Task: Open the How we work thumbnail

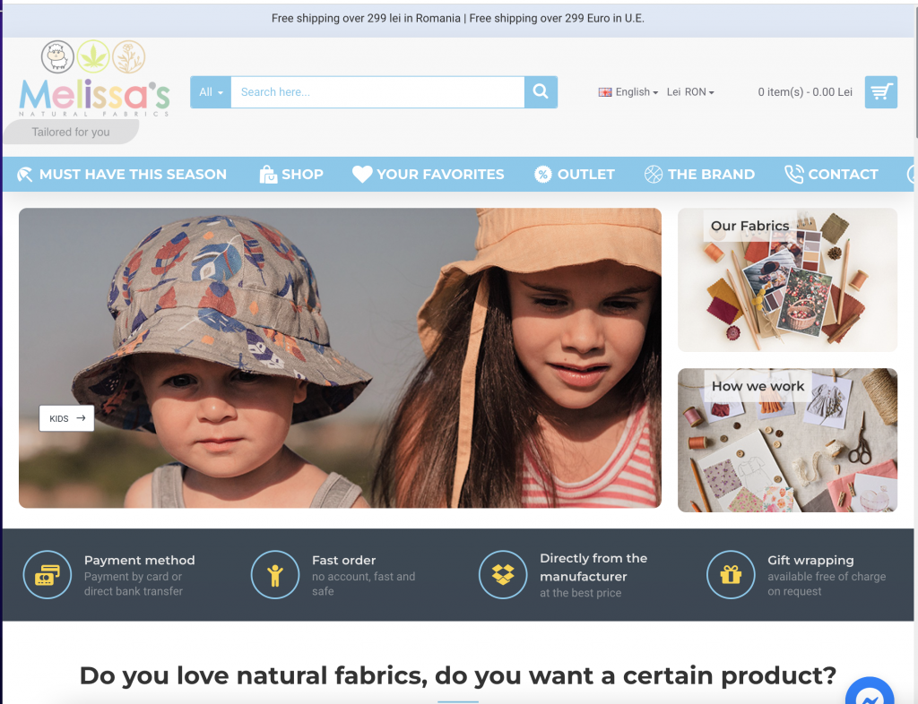Action: click(x=787, y=441)
